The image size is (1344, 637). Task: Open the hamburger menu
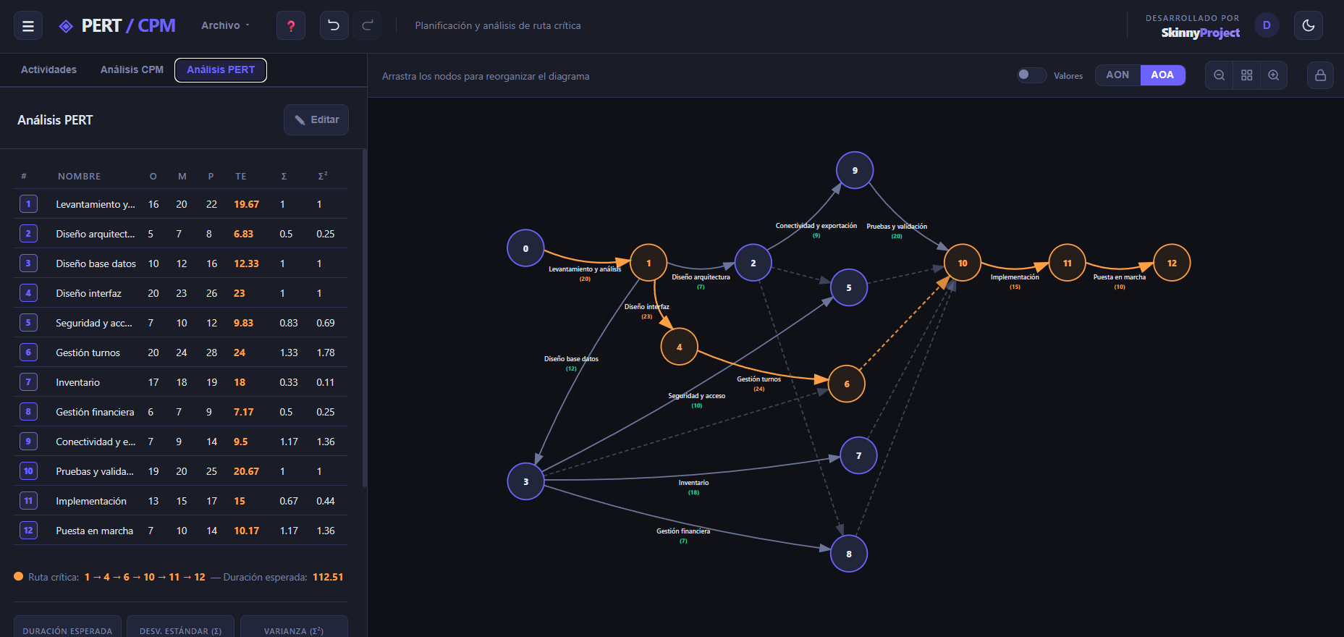pos(28,26)
